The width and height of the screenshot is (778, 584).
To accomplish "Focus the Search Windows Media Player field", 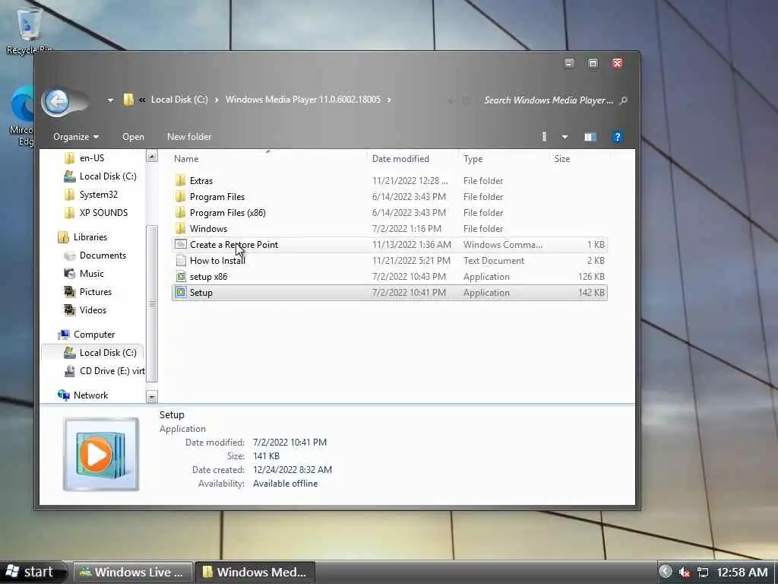I will point(549,100).
